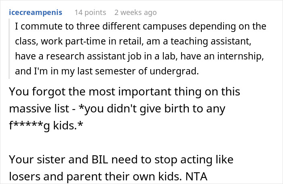Click the 14 points score label

pos(90,13)
